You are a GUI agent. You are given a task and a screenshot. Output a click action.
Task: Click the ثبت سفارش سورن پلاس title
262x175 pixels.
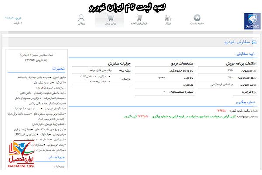point(36,55)
